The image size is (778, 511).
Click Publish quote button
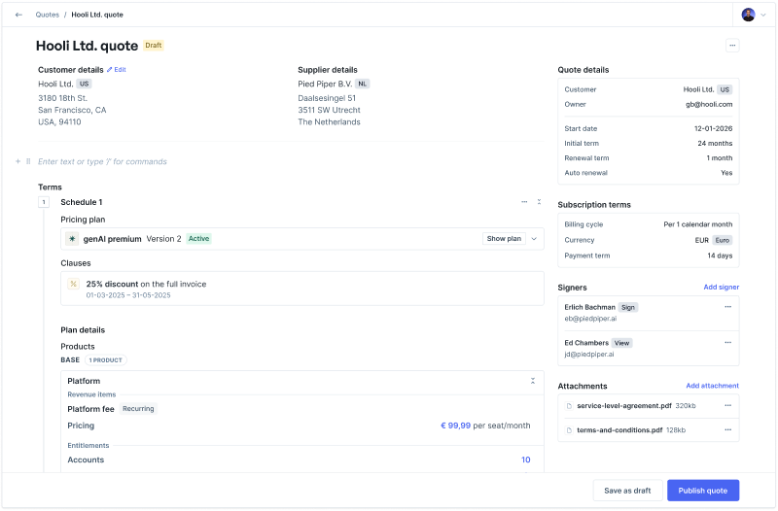[703, 491]
